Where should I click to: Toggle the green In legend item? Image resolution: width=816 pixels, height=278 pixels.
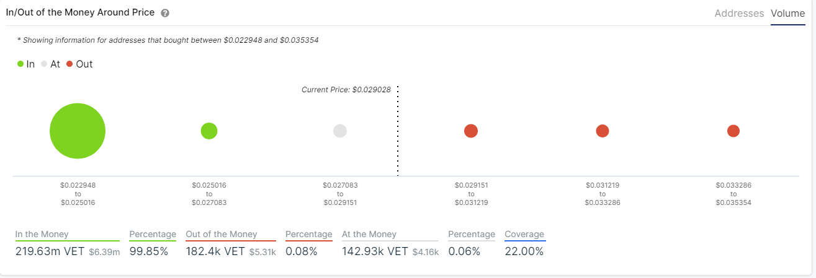click(x=26, y=64)
